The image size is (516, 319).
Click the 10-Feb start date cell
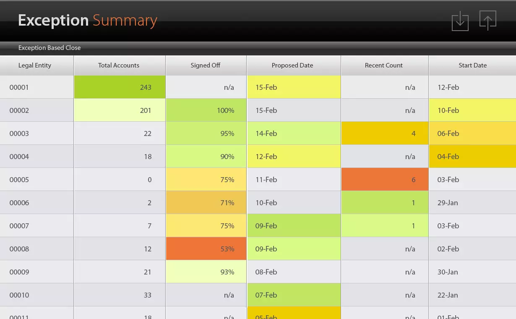point(472,110)
